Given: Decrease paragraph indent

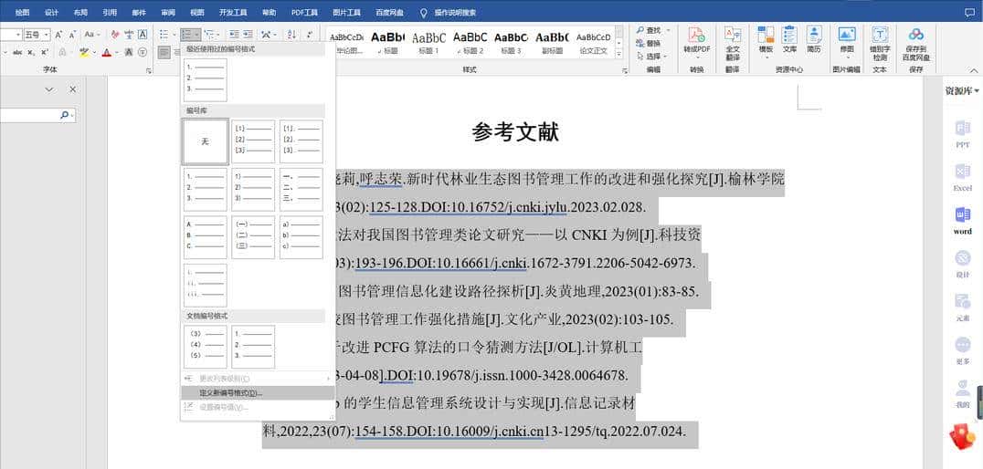Looking at the screenshot, I should tap(234, 34).
